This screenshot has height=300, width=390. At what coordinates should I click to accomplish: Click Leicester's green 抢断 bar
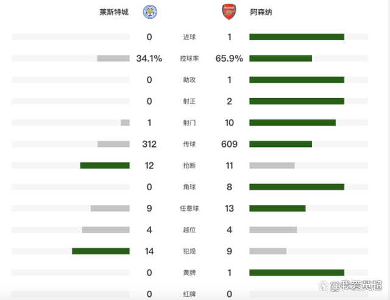(x=105, y=165)
